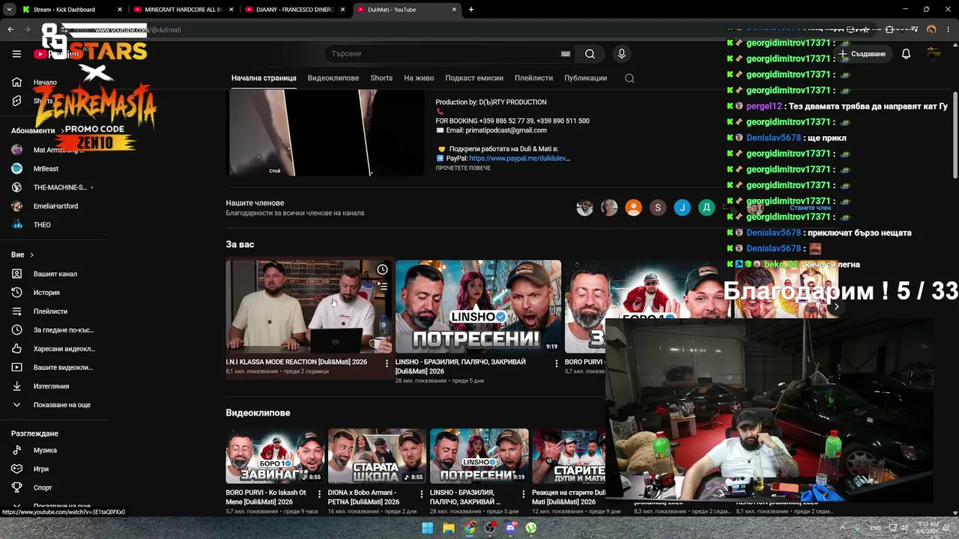Viewport: 959px width, 539px height.
Task: Select the Начална страница channel tab
Action: [x=264, y=78]
